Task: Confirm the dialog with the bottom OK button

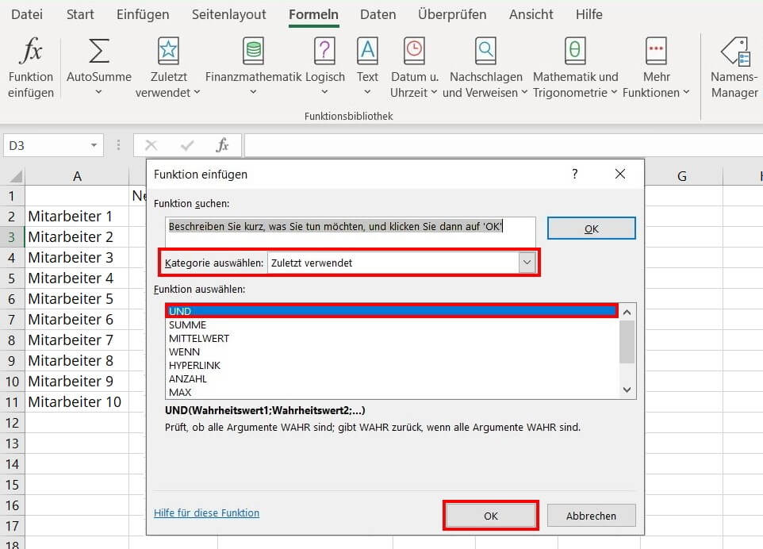Action: (490, 516)
